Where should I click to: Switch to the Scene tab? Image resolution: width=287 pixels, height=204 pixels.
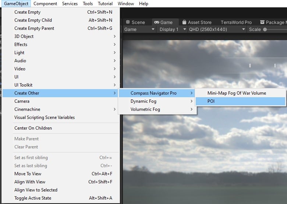point(136,22)
